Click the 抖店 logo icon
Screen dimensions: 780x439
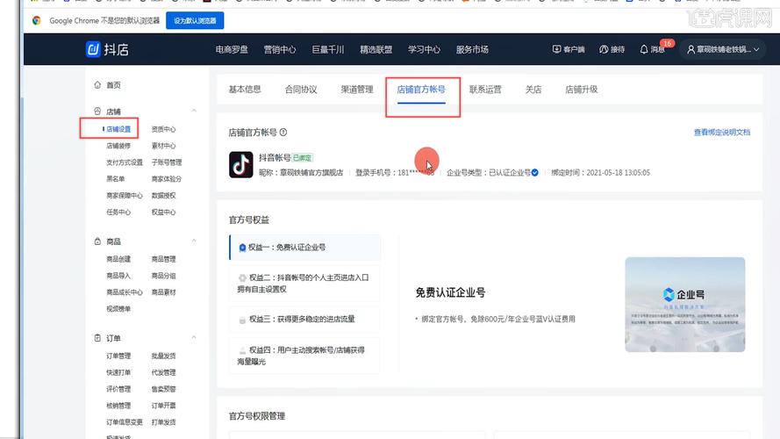(93, 49)
